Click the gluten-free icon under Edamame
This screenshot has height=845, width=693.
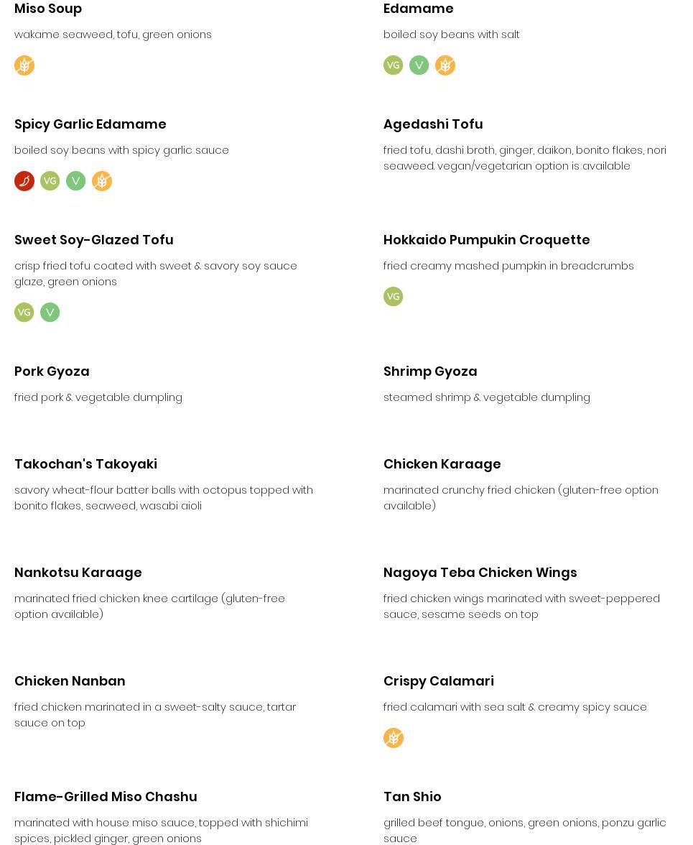tap(445, 65)
